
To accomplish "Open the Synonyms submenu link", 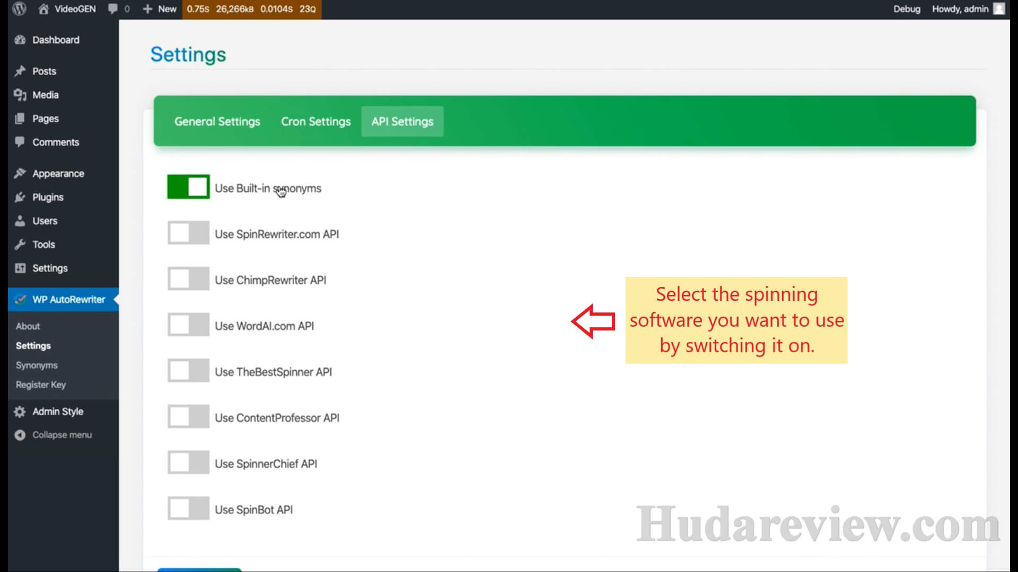I will 37,365.
